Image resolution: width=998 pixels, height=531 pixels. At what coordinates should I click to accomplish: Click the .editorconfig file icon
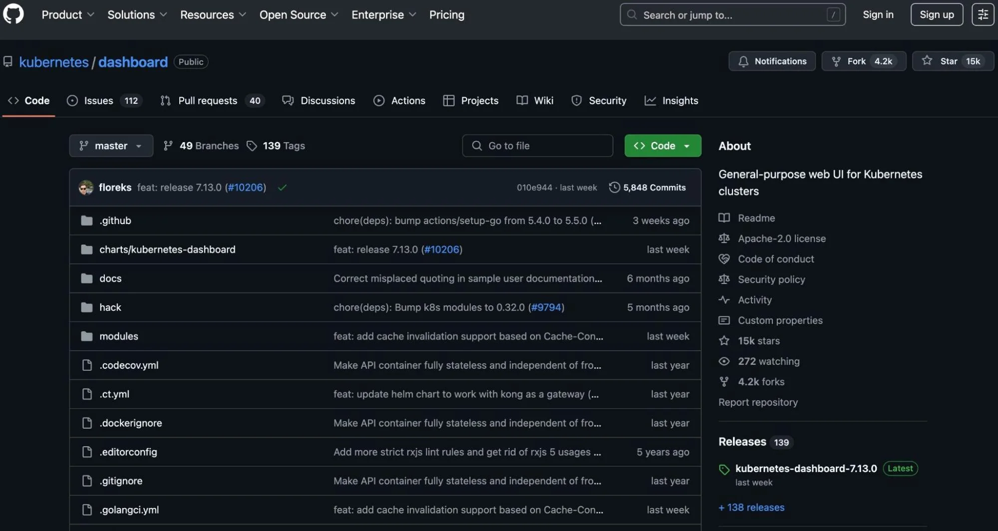point(87,452)
